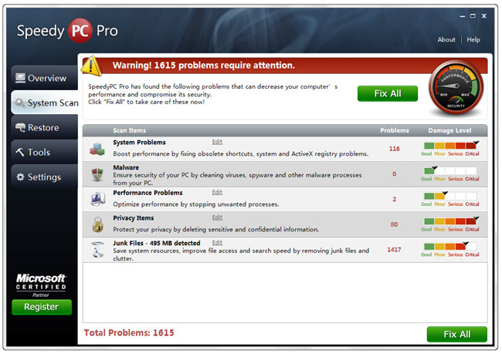Click the Restore sidebar icon
The width and height of the screenshot is (502, 357).
(21, 127)
